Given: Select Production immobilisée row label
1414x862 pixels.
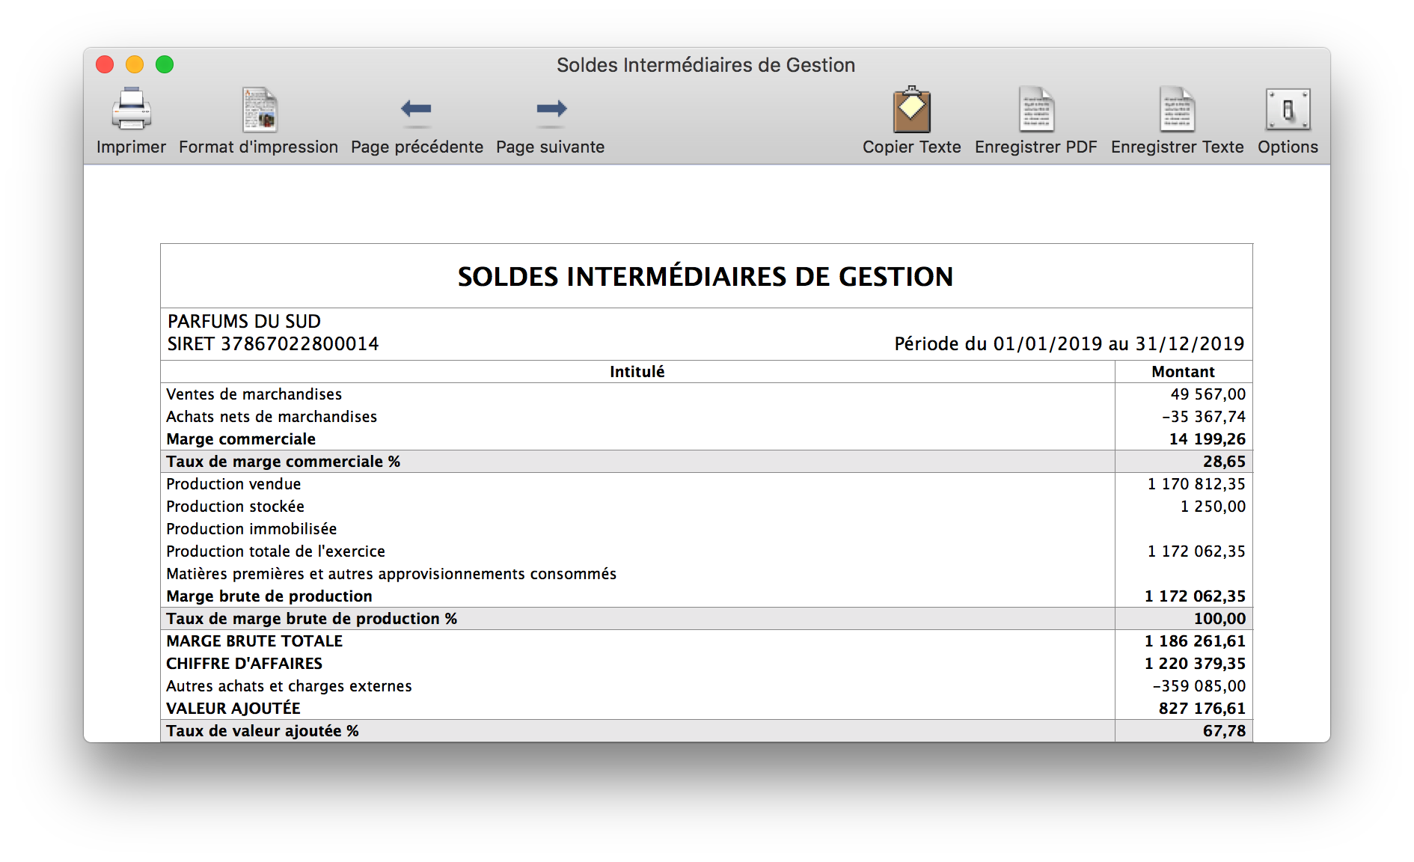Looking at the screenshot, I should click(x=251, y=529).
